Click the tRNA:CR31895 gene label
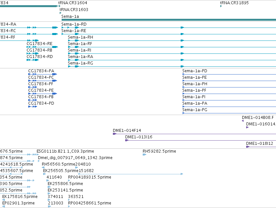The width and height of the screenshot is (276, 208). tap(234, 3)
